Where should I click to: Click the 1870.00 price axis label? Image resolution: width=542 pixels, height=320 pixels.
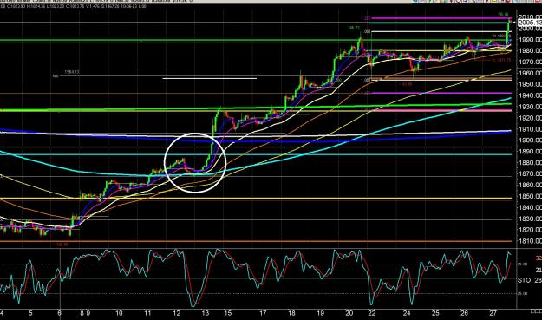pyautogui.click(x=530, y=173)
